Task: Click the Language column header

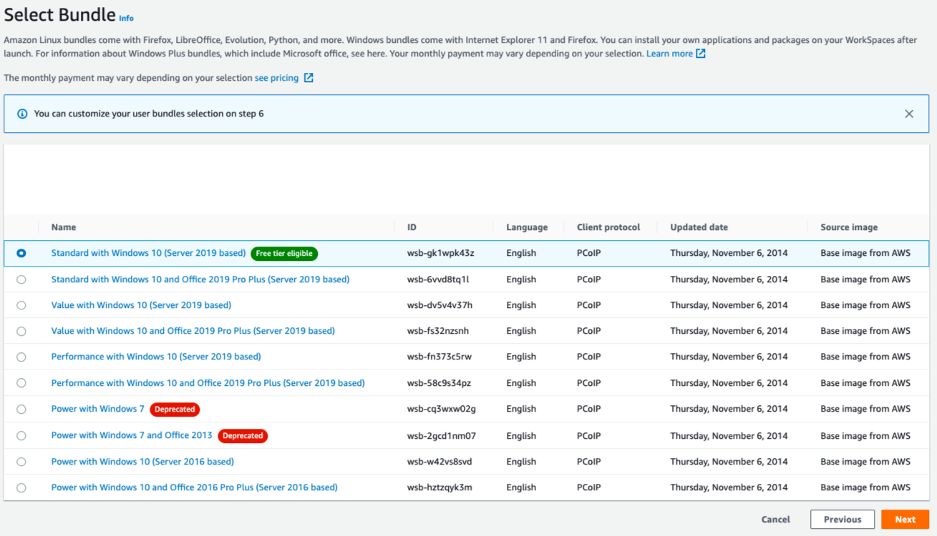Action: (527, 227)
